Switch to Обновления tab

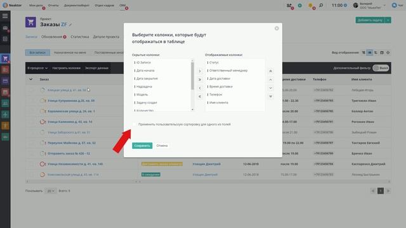52,37
